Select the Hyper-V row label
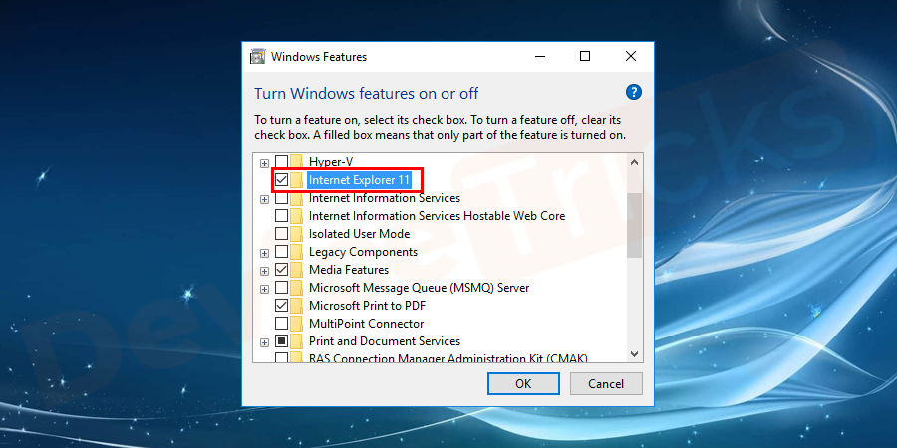Image resolution: width=897 pixels, height=448 pixels. 331,162
